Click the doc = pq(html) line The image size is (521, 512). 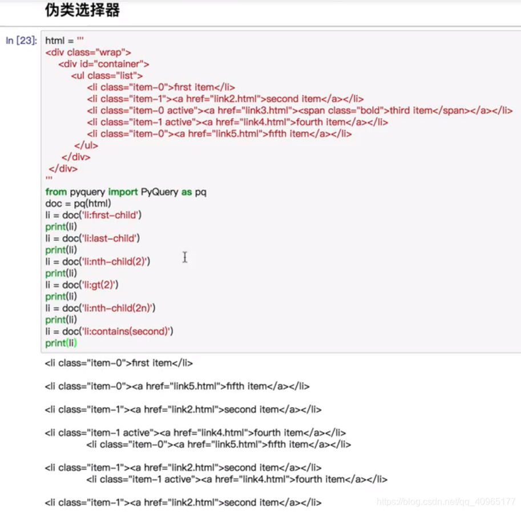coord(78,204)
